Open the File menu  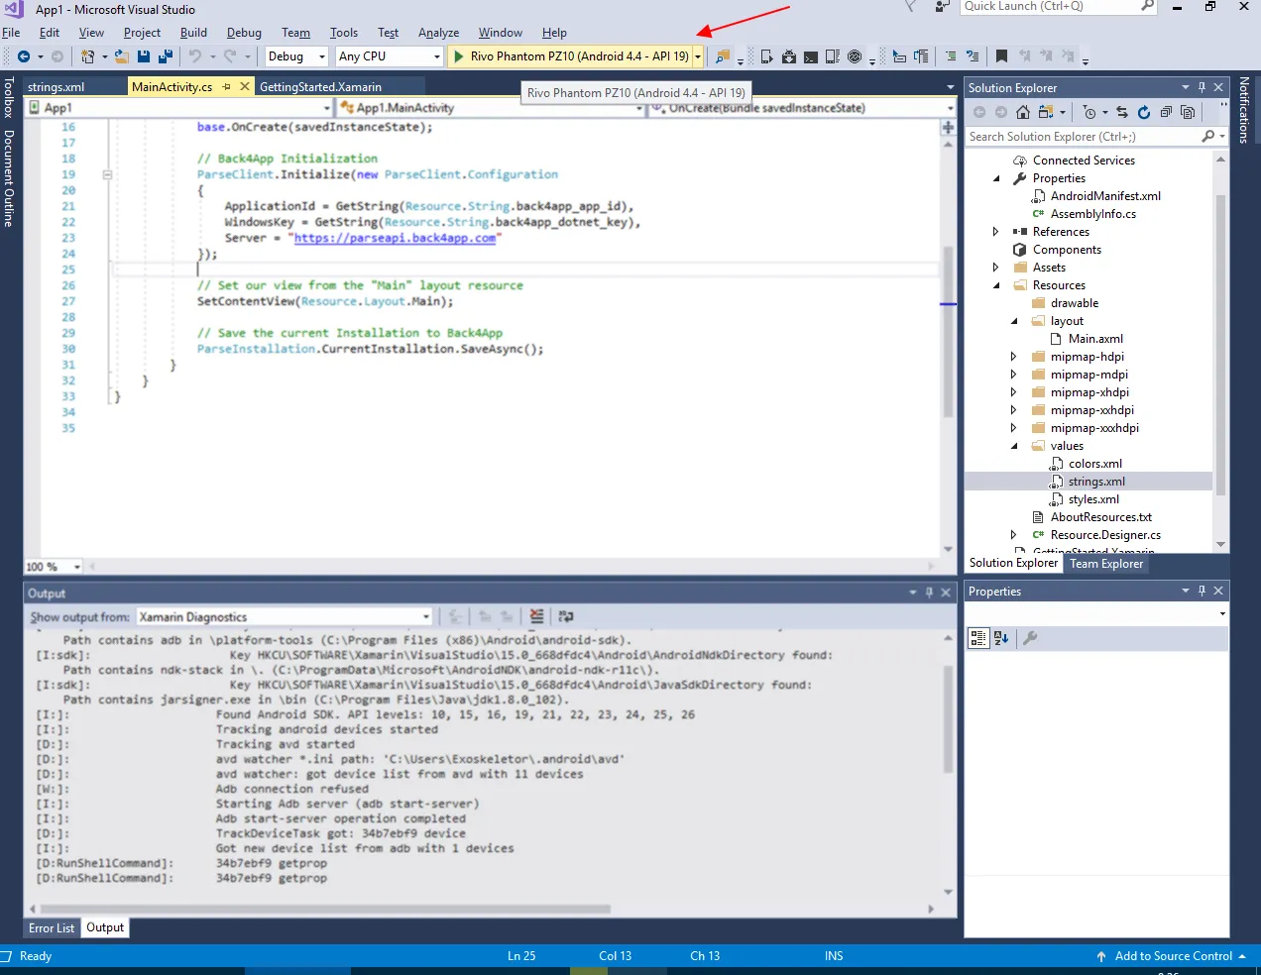click(x=11, y=33)
